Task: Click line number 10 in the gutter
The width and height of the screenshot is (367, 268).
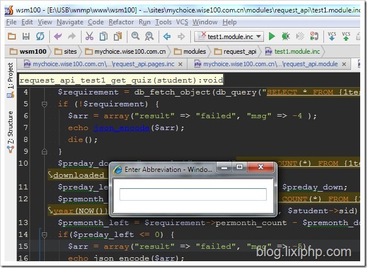Action: [23, 163]
